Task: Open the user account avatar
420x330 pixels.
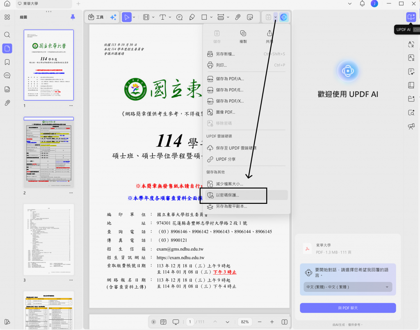Action: click(374, 3)
